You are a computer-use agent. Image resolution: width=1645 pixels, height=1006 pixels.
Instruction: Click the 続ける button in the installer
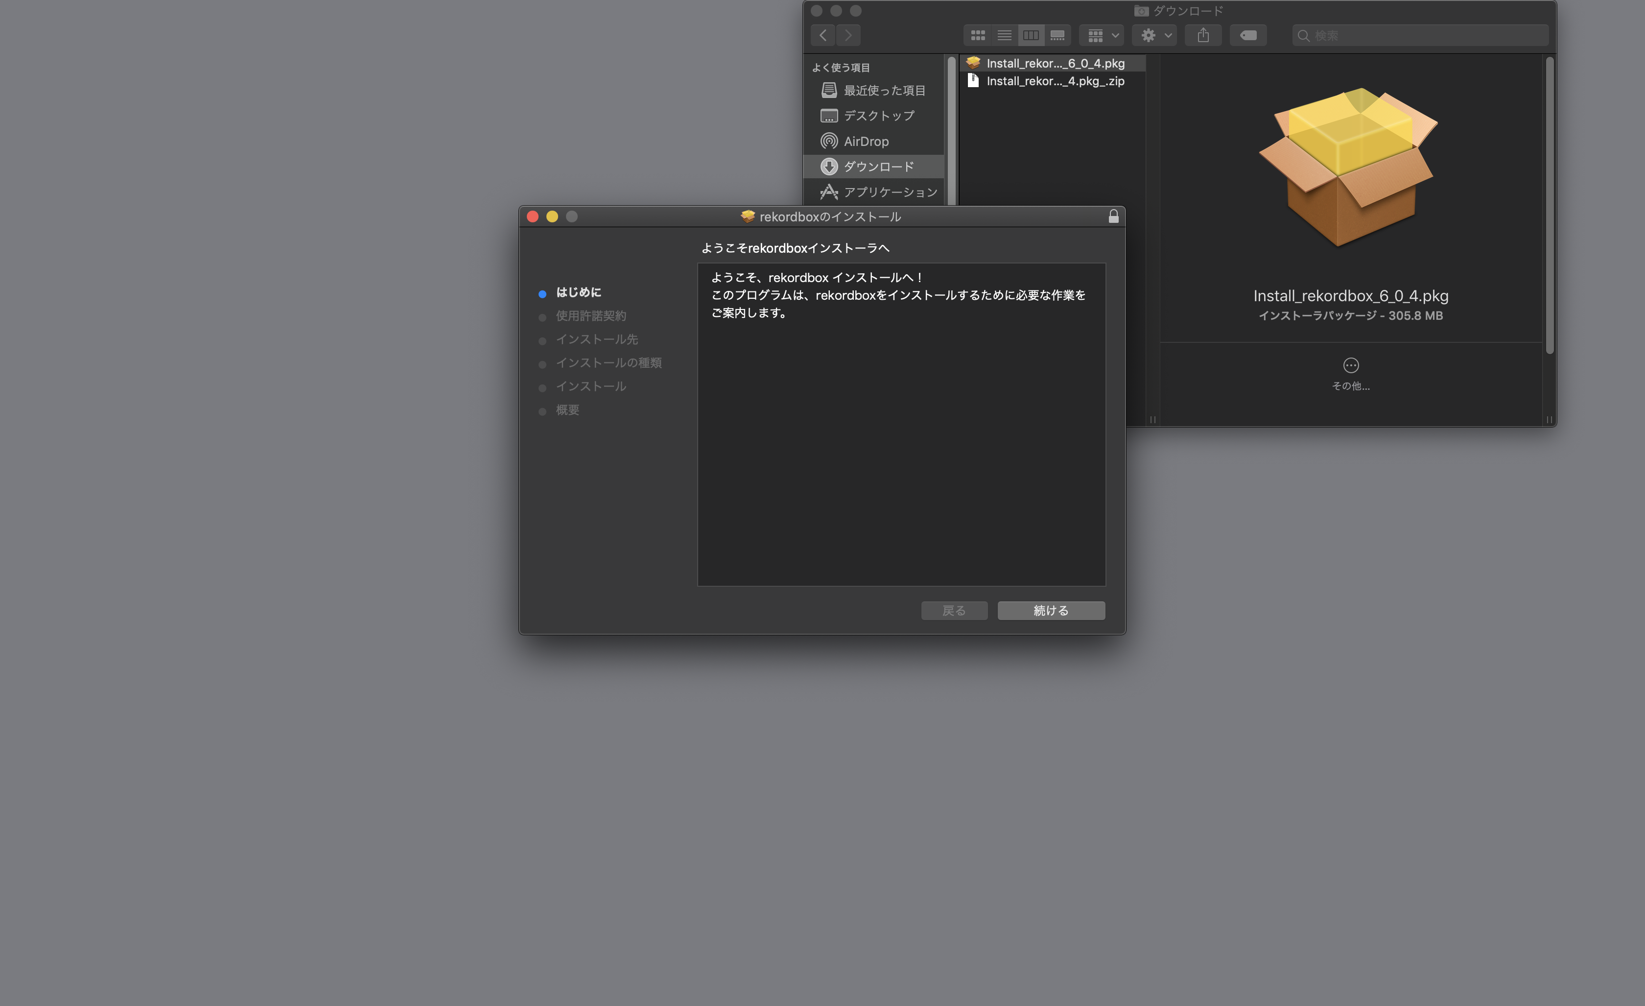(x=1051, y=611)
